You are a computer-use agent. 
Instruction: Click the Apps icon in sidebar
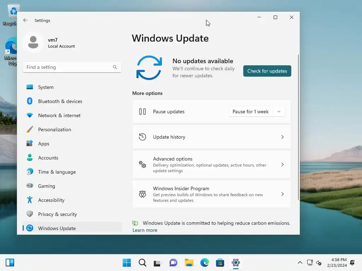[x=30, y=143]
